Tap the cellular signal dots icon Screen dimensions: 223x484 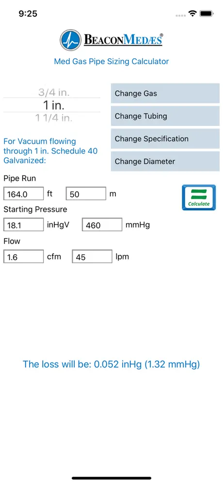181,14
